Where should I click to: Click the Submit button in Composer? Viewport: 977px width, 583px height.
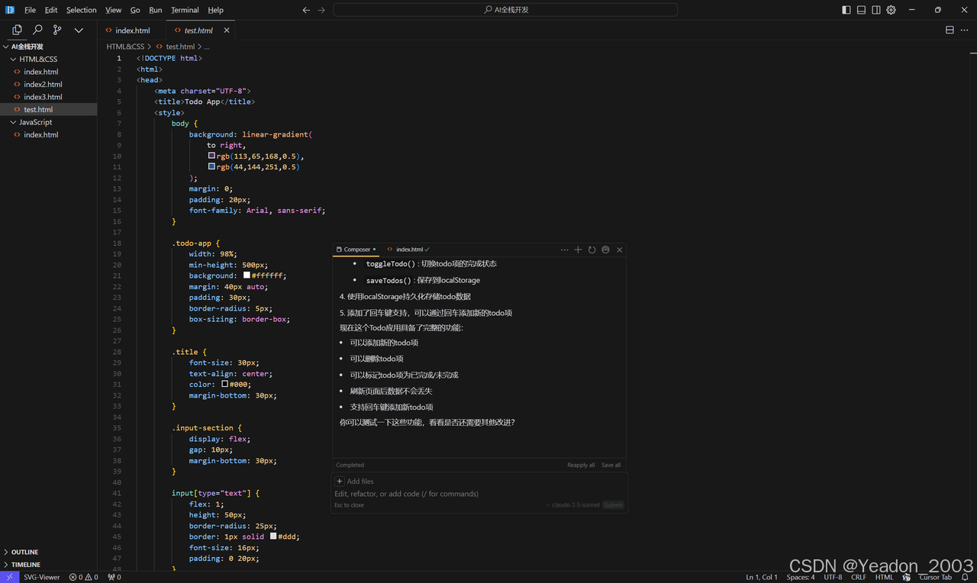pyautogui.click(x=613, y=505)
